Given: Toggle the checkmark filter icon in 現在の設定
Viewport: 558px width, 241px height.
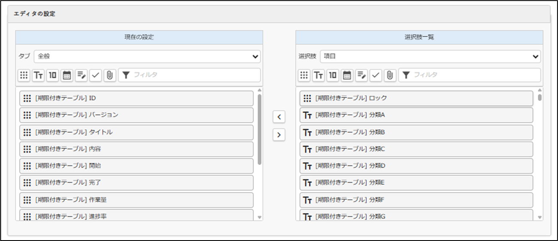Looking at the screenshot, I should [x=95, y=75].
